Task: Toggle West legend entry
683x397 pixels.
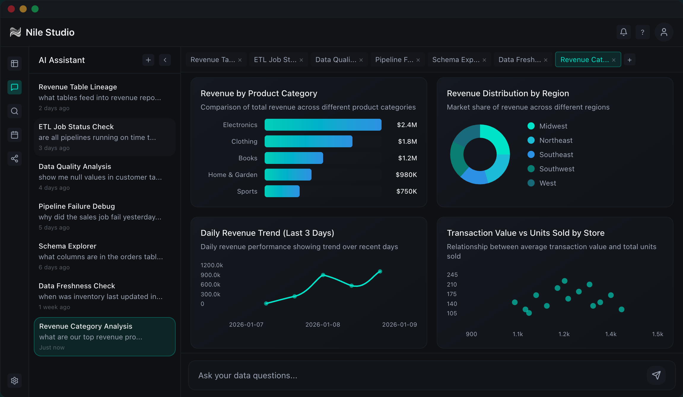Action: coord(542,183)
